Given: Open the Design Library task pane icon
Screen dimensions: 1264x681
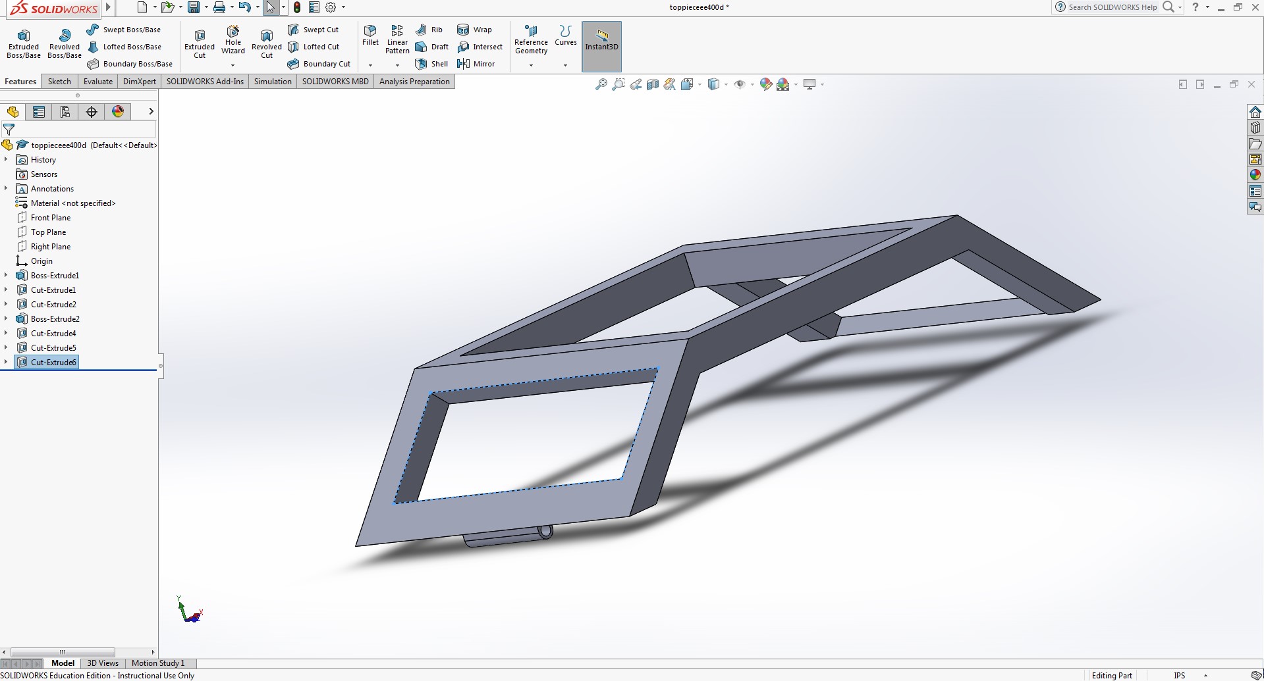Looking at the screenshot, I should pos(1255,128).
